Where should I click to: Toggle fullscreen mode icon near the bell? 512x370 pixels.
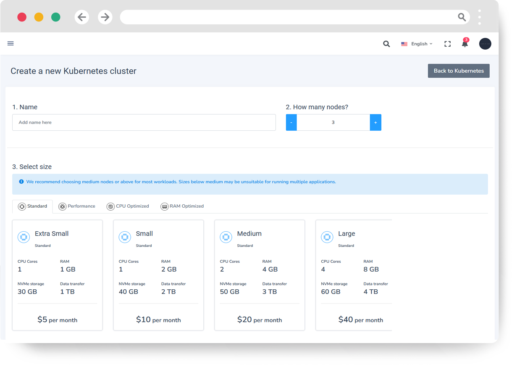coord(447,44)
